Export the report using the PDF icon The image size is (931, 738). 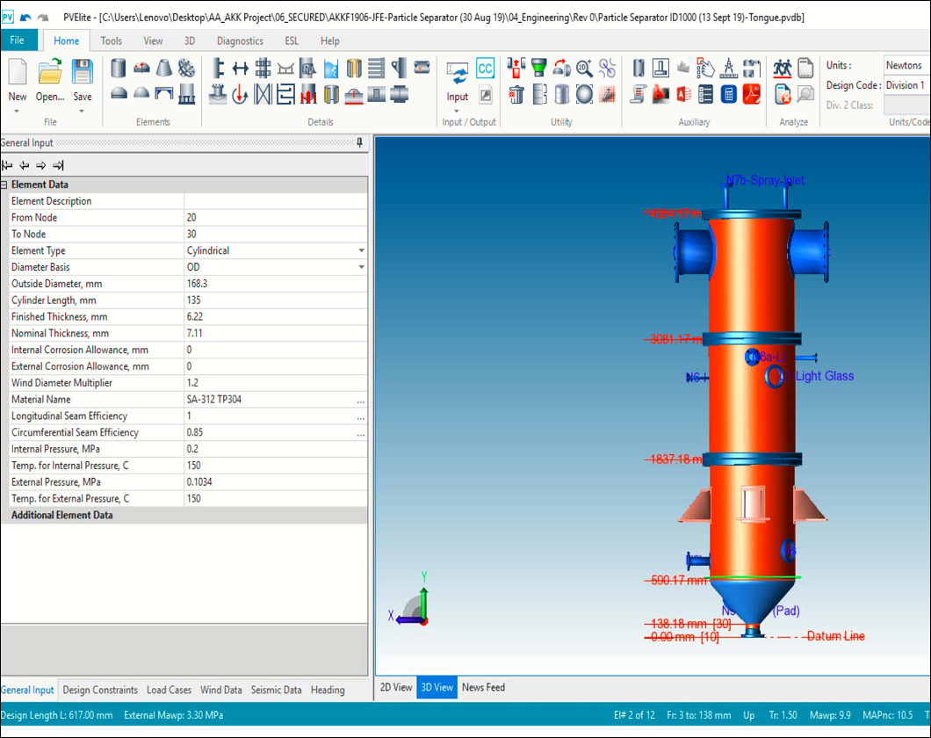tap(750, 94)
